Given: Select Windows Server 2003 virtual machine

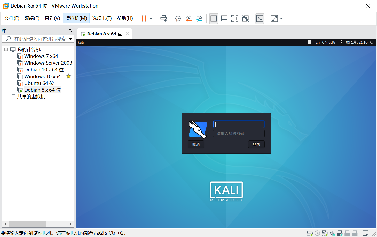Looking at the screenshot, I should click(x=48, y=63).
